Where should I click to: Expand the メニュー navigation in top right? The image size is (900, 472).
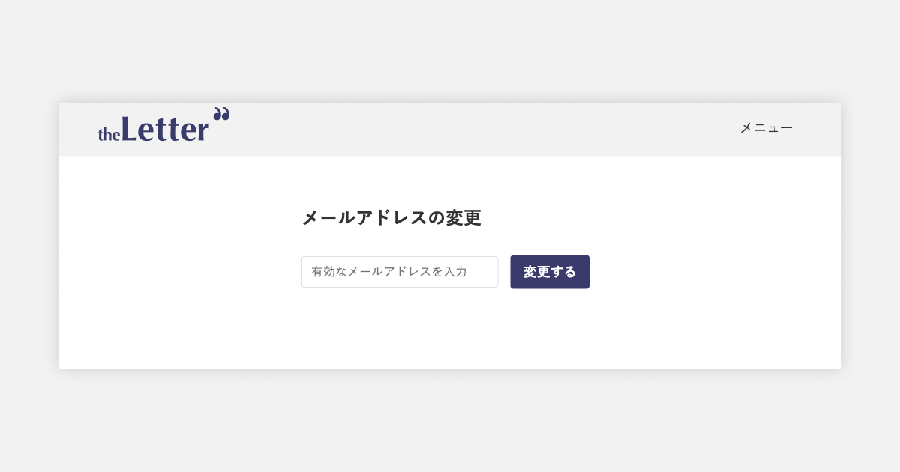[x=766, y=128]
